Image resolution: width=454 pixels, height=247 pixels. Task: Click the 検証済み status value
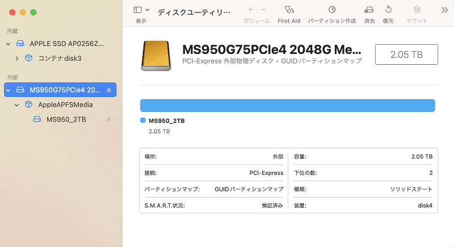(272, 206)
